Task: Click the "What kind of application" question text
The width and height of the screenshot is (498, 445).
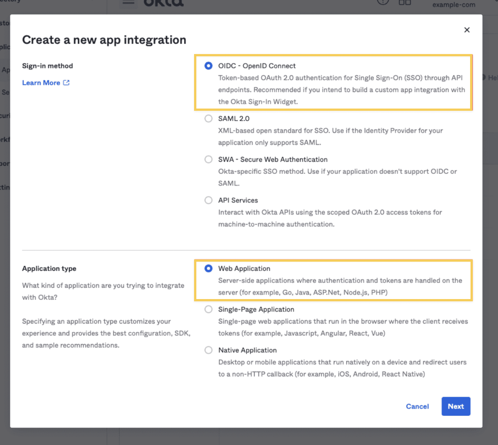Action: click(103, 291)
